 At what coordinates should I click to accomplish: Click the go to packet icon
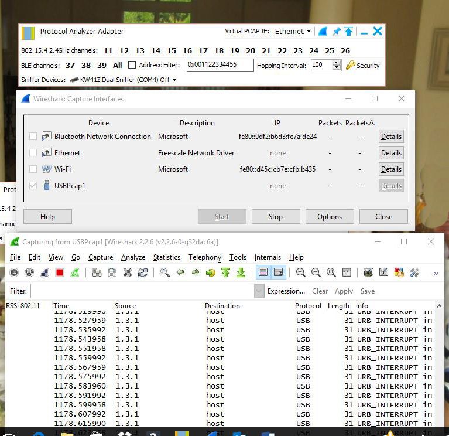(211, 272)
